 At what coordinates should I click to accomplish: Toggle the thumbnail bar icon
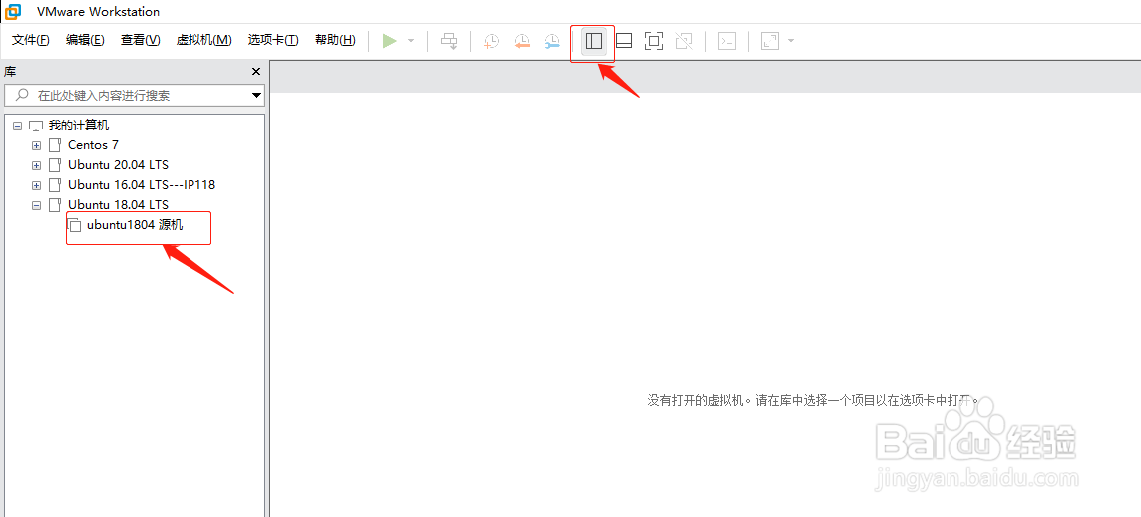[x=624, y=41]
